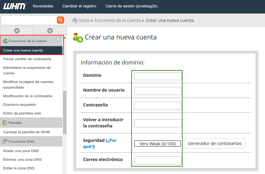The height and width of the screenshot is (174, 265).
Task: Click the sidebar vertical scrollbar thumb
Action: coord(65,113)
